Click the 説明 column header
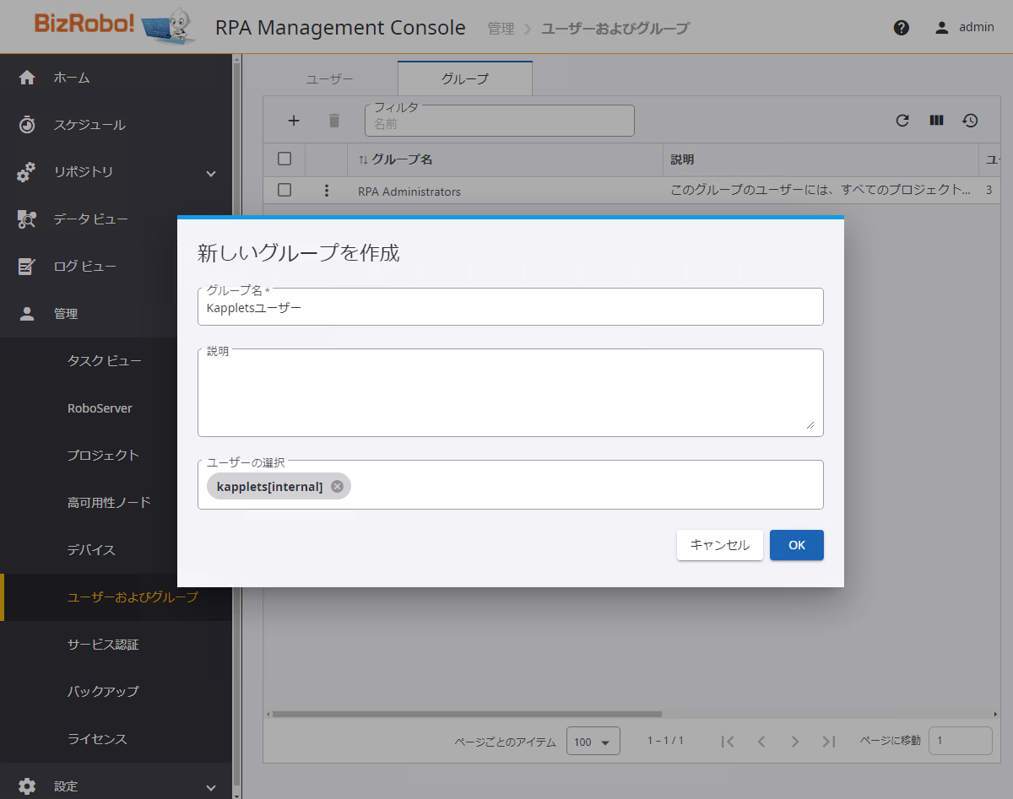 click(682, 159)
